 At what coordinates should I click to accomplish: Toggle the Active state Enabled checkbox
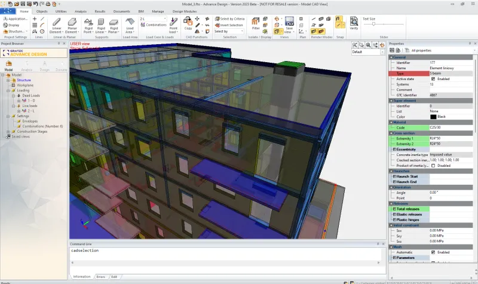(433, 79)
